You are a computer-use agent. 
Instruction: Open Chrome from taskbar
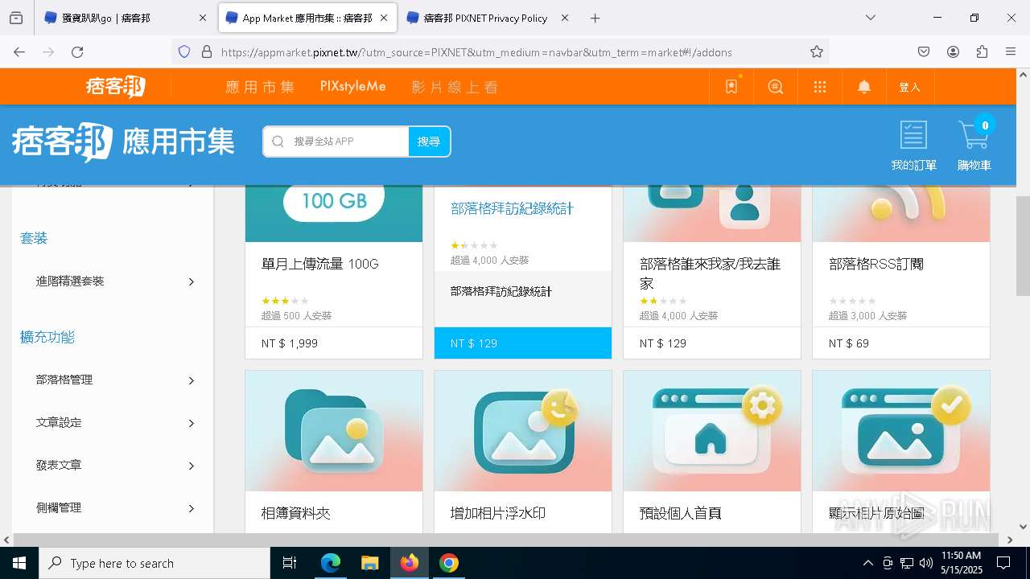pyautogui.click(x=449, y=563)
